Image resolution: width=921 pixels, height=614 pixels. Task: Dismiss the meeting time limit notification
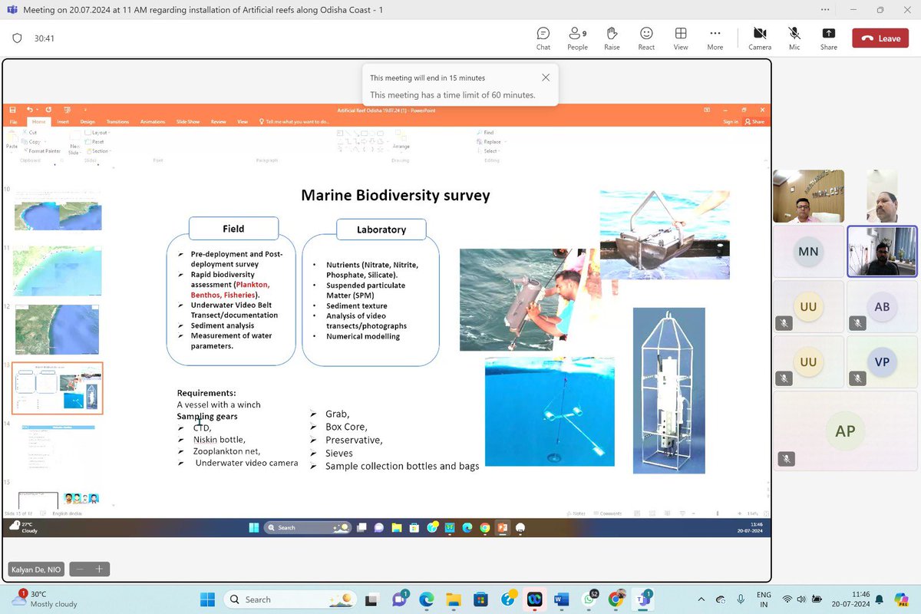[x=546, y=78]
